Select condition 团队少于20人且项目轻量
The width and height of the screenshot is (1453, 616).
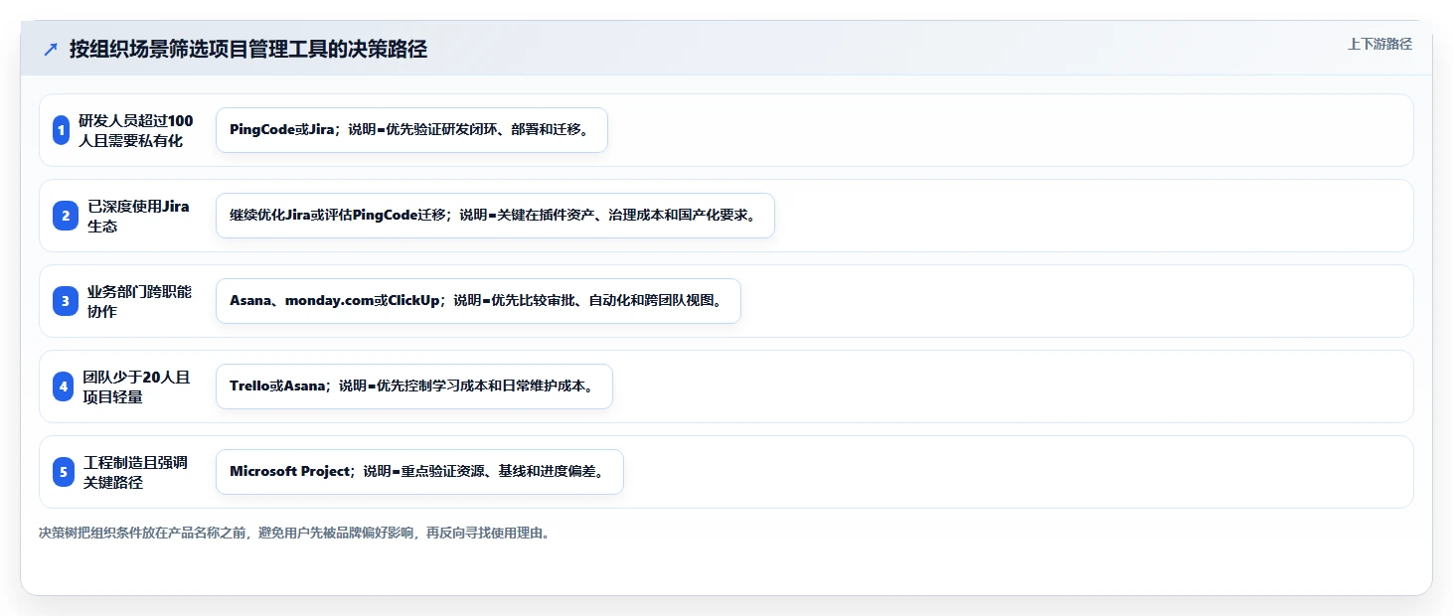pos(137,386)
